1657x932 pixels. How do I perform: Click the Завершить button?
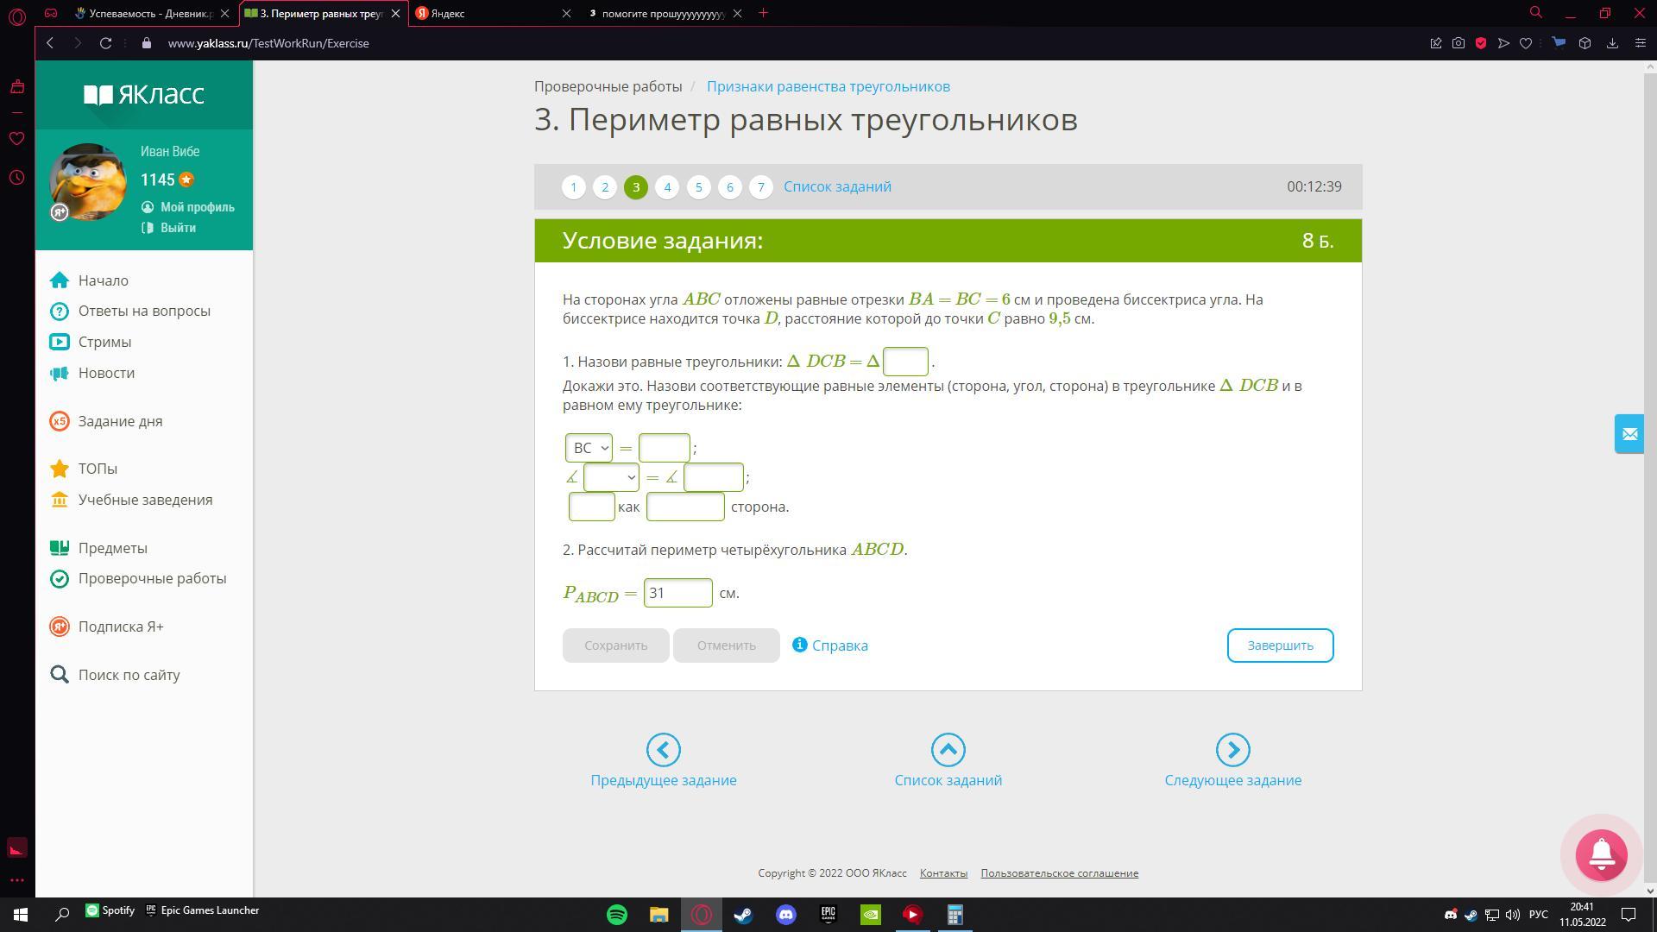pyautogui.click(x=1280, y=645)
